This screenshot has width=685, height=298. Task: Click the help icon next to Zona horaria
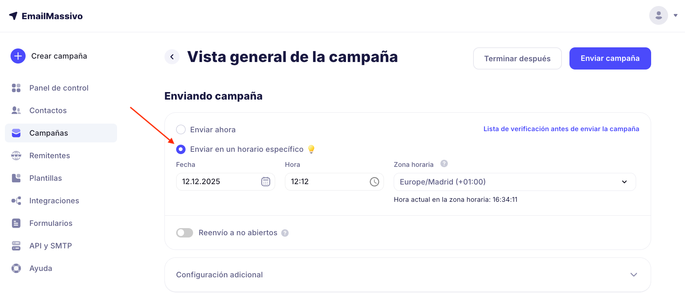point(444,163)
